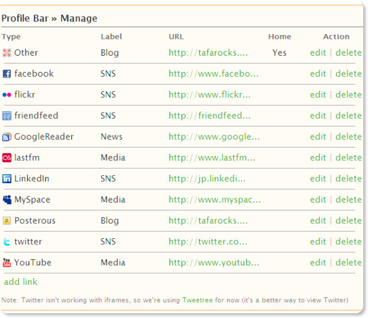This screenshot has height=318, width=368.
Task: Edit the friendfeed entry
Action: click(x=318, y=115)
